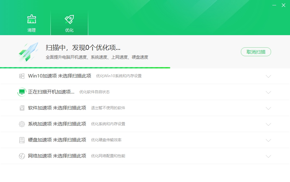Click the broom icon above 清理

point(32,19)
